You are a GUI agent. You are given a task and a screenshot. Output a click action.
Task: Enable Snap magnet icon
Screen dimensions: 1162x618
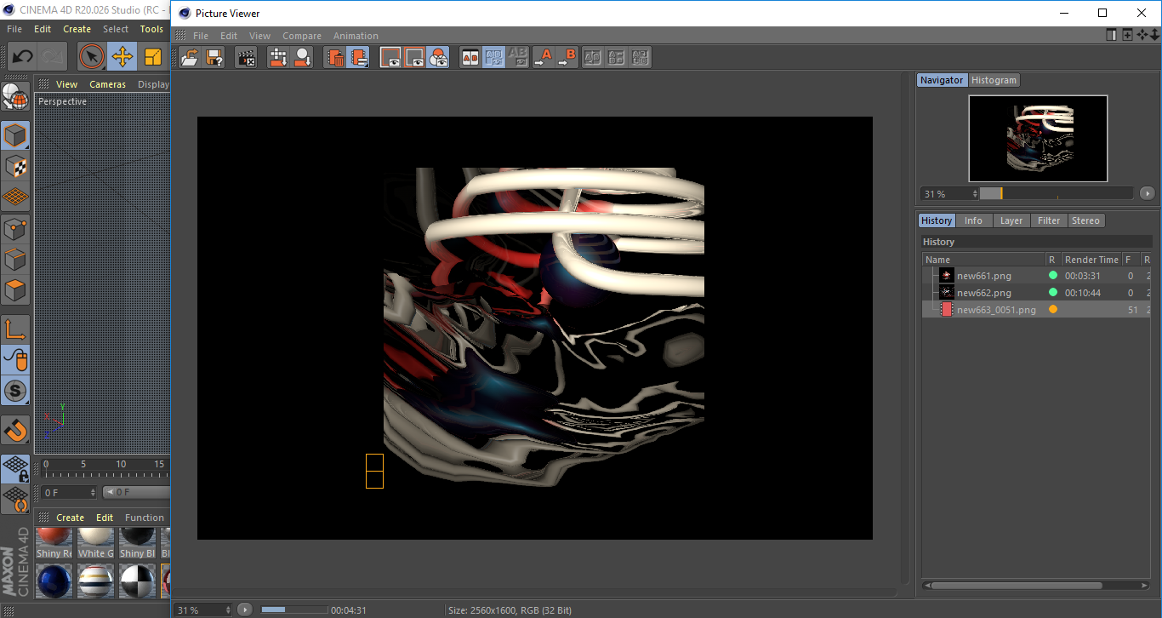tap(15, 430)
